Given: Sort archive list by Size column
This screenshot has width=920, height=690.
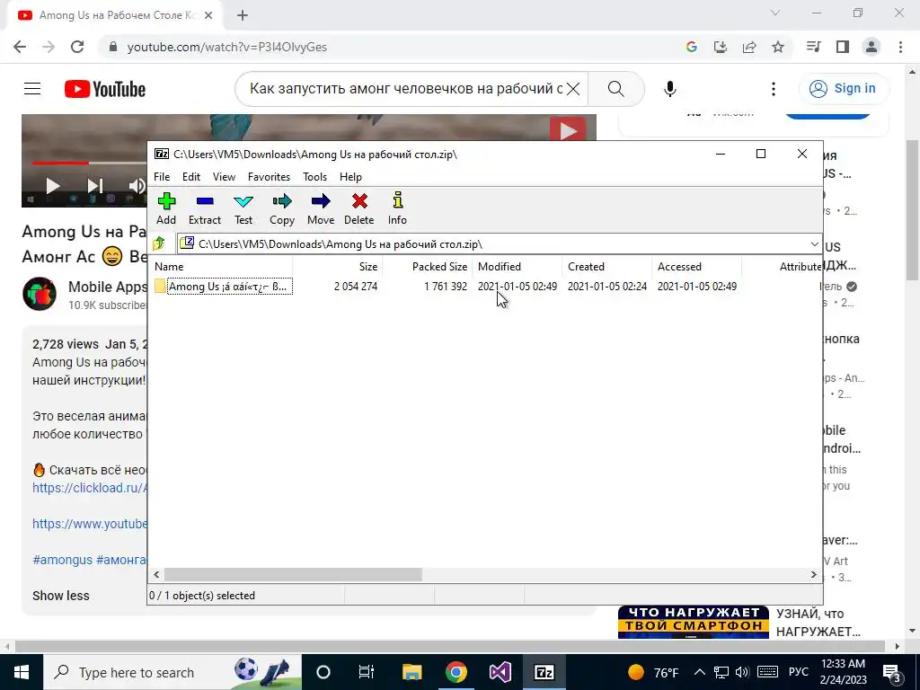Looking at the screenshot, I should click(338, 266).
